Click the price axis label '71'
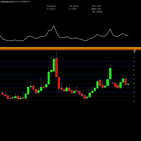Viewport: 141px width, 141px height. [134, 62]
